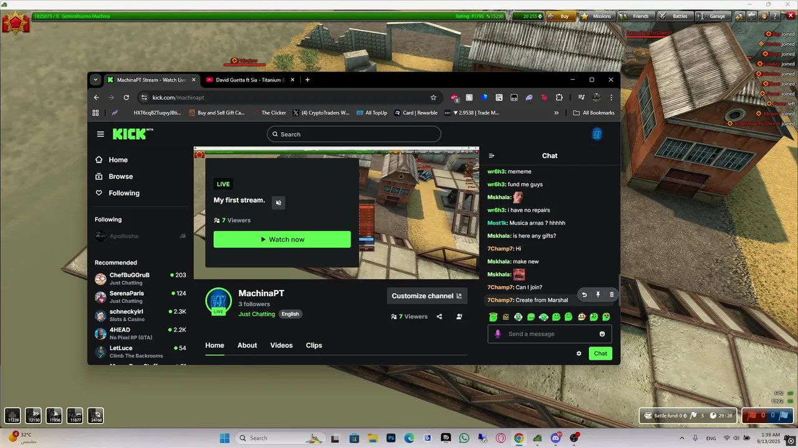Image resolution: width=798 pixels, height=448 pixels.
Task: Open LetLuce recommended channel
Action: pyautogui.click(x=140, y=352)
